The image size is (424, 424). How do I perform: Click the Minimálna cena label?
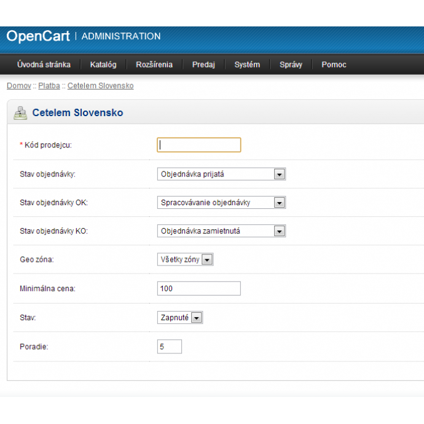tap(47, 289)
